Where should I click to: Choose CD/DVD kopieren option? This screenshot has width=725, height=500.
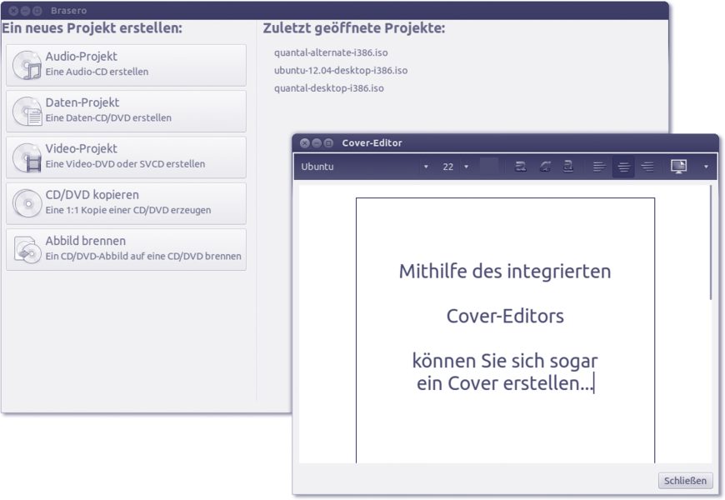click(x=126, y=203)
